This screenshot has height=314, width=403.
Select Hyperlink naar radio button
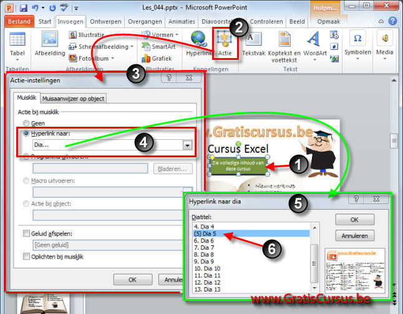coord(26,133)
